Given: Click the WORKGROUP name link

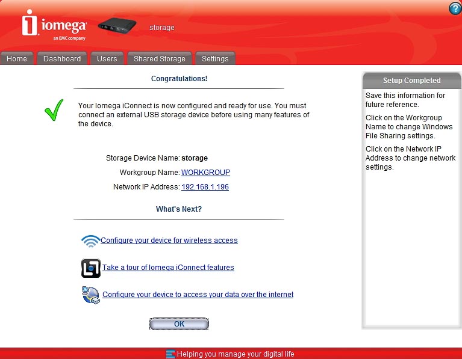Looking at the screenshot, I should pyautogui.click(x=205, y=173).
